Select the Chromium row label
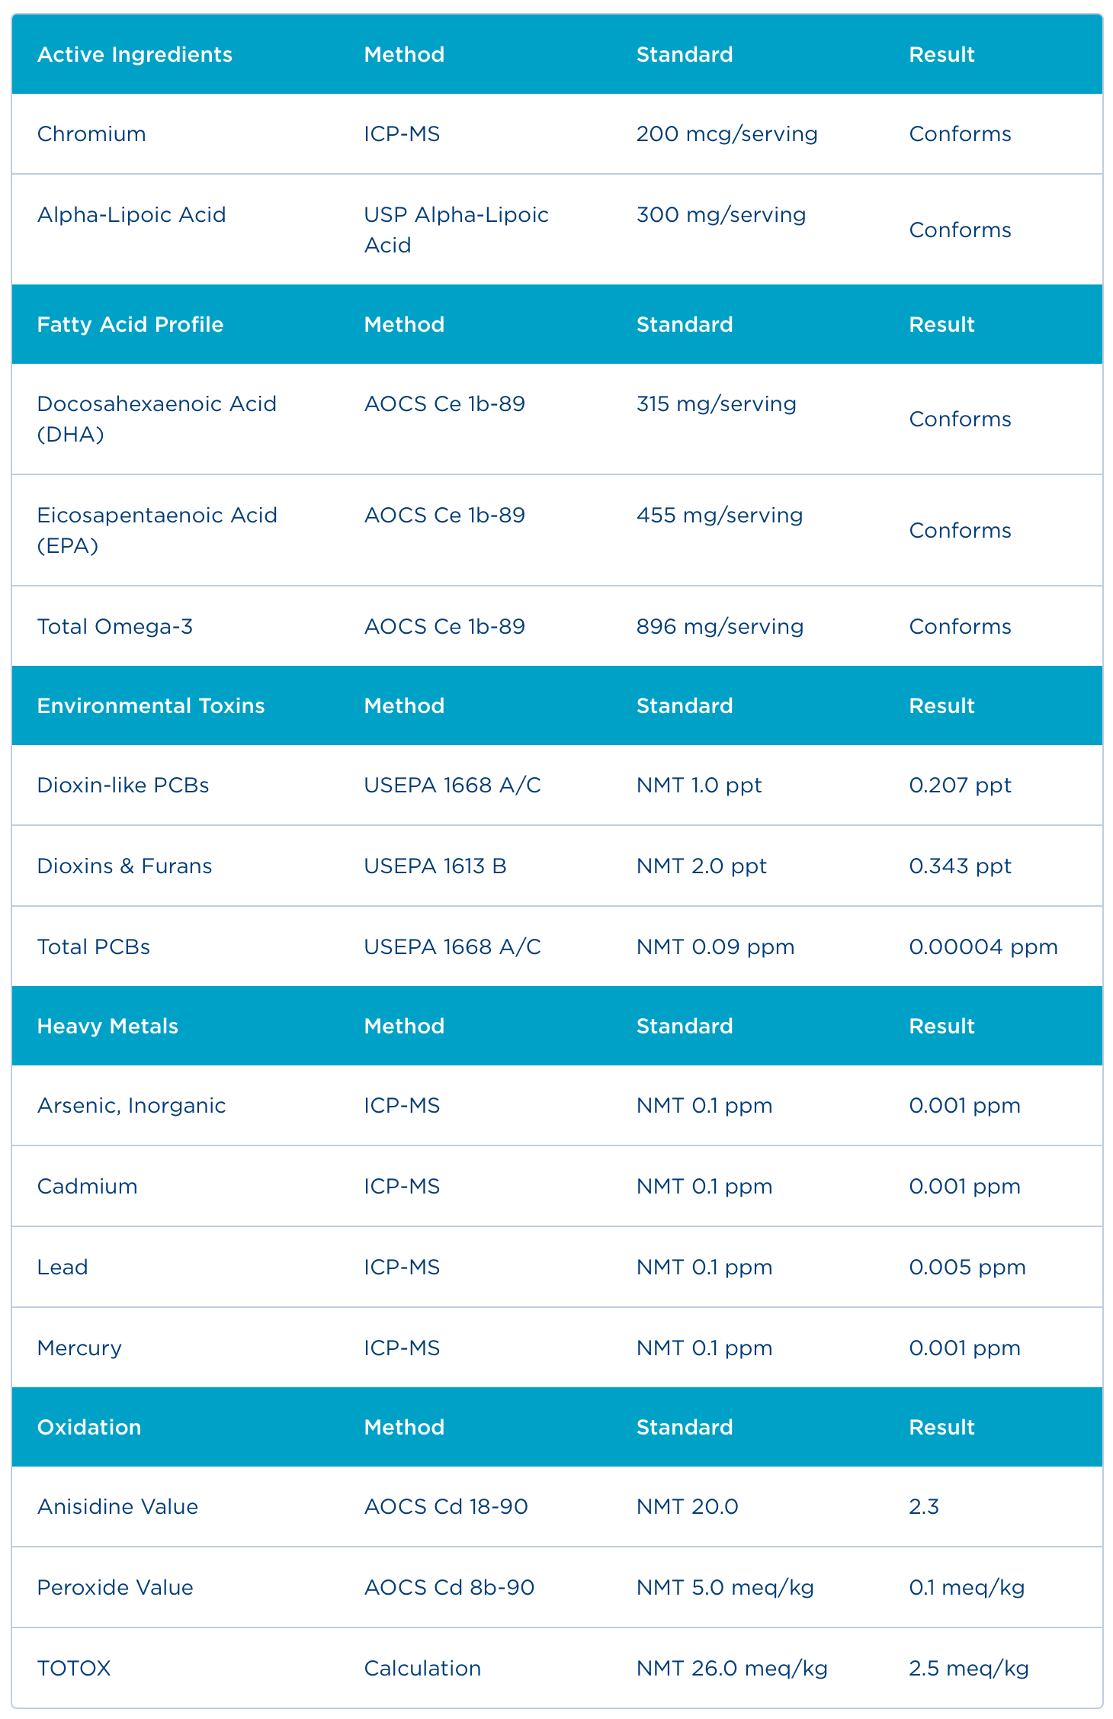The height and width of the screenshot is (1719, 1113). pyautogui.click(x=91, y=134)
